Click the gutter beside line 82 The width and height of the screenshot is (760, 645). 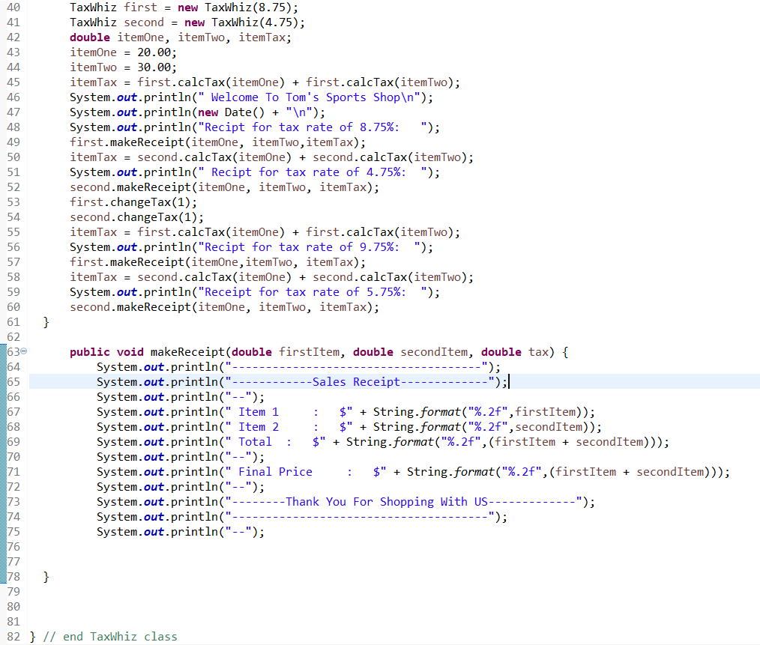13,636
